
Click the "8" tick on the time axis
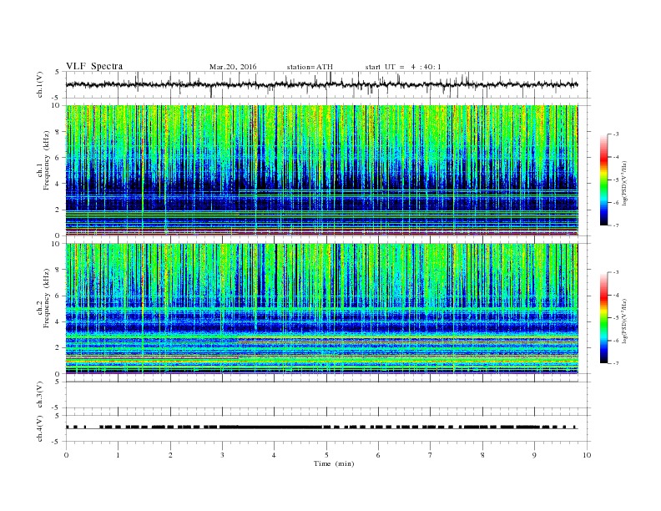(482, 455)
